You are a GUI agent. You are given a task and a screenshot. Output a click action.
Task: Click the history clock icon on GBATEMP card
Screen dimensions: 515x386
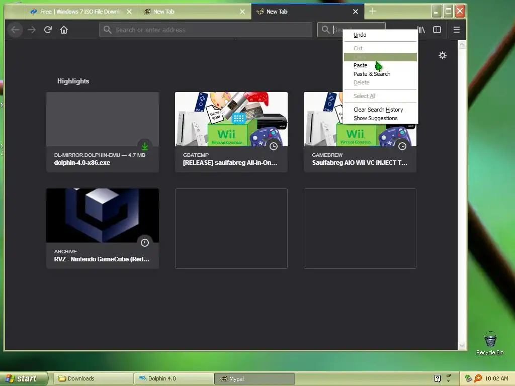tap(273, 146)
